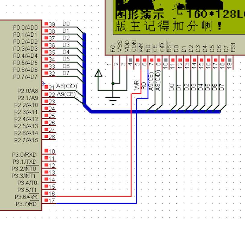245x225 pixels.
Task: Click the A9(CE) label beside pin 22
Action: coord(66,93)
